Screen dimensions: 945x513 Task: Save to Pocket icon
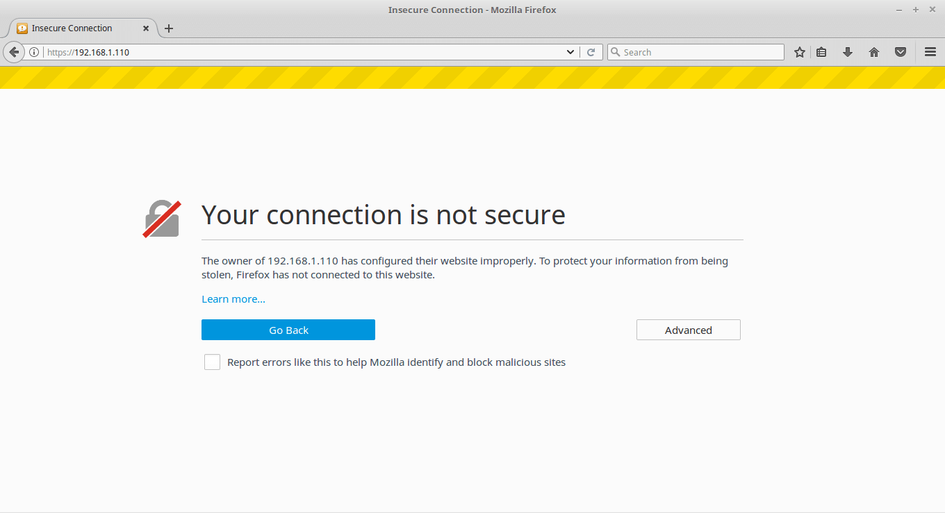(x=901, y=52)
